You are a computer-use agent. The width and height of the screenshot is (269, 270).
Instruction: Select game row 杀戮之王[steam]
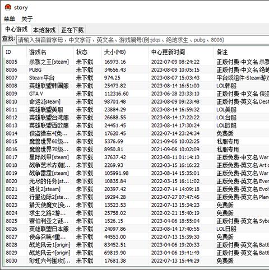click(136, 62)
